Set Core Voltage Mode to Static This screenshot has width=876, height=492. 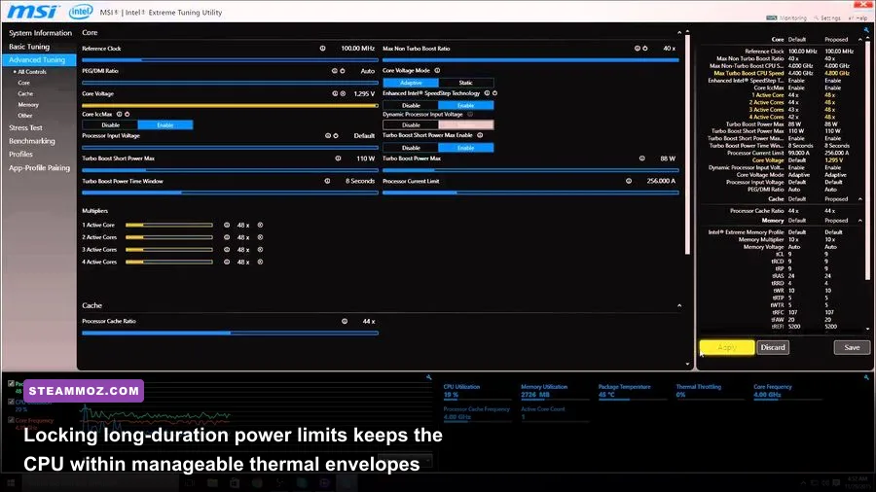click(465, 83)
